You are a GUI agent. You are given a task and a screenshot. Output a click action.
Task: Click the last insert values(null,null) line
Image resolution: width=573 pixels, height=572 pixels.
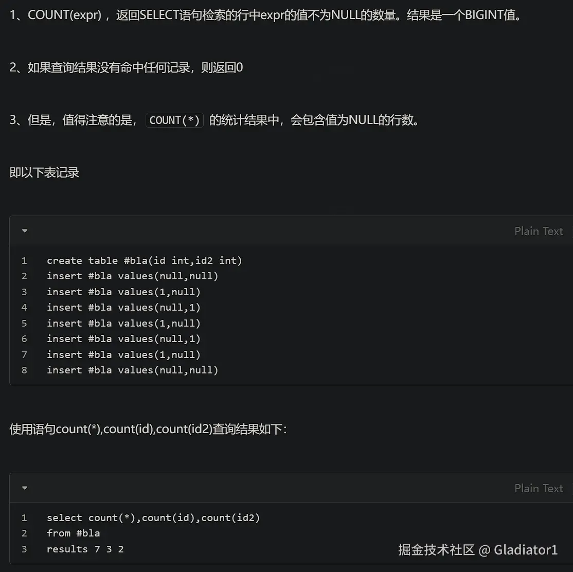(132, 370)
